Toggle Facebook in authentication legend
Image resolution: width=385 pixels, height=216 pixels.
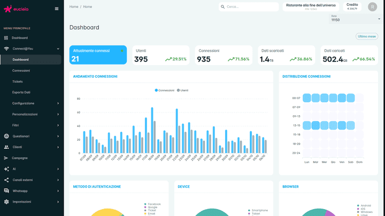coord(152,204)
